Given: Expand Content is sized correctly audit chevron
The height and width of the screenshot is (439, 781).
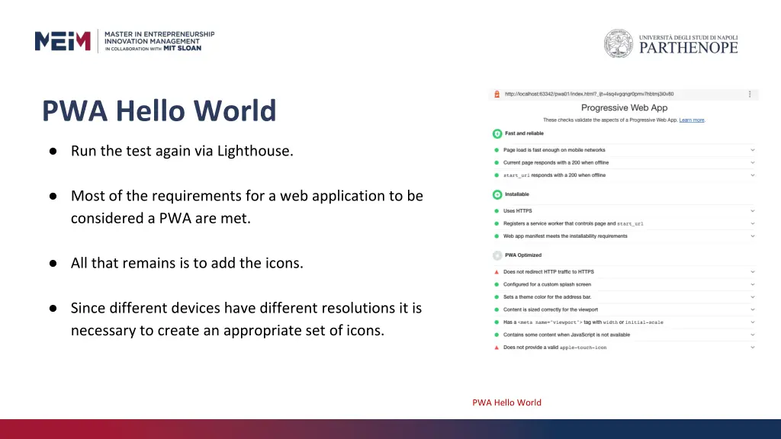Looking at the screenshot, I should pos(753,309).
